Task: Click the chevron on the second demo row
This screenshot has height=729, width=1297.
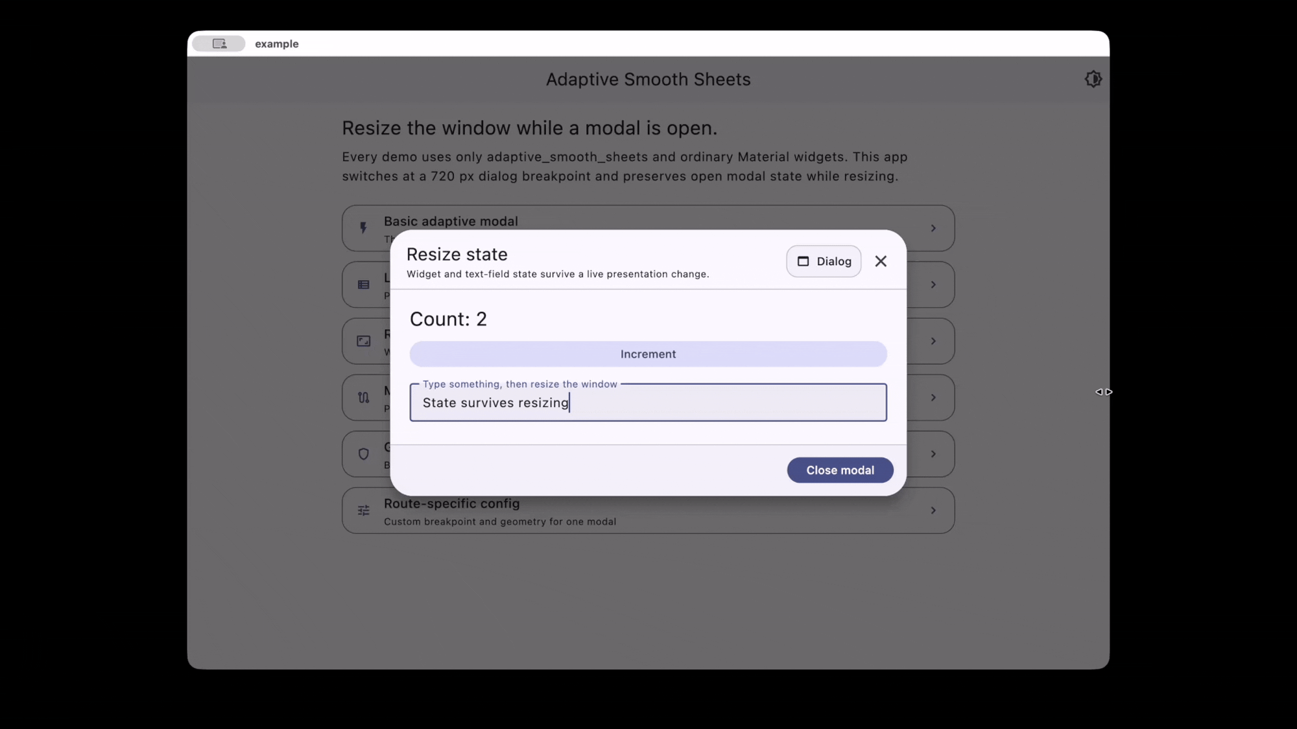Action: (x=933, y=284)
